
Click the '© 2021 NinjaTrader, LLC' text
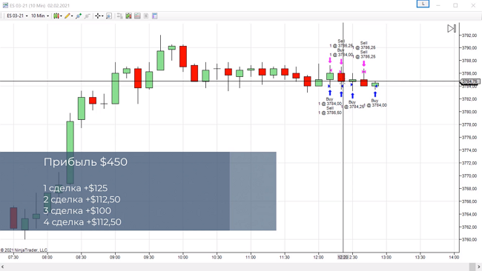click(24, 250)
